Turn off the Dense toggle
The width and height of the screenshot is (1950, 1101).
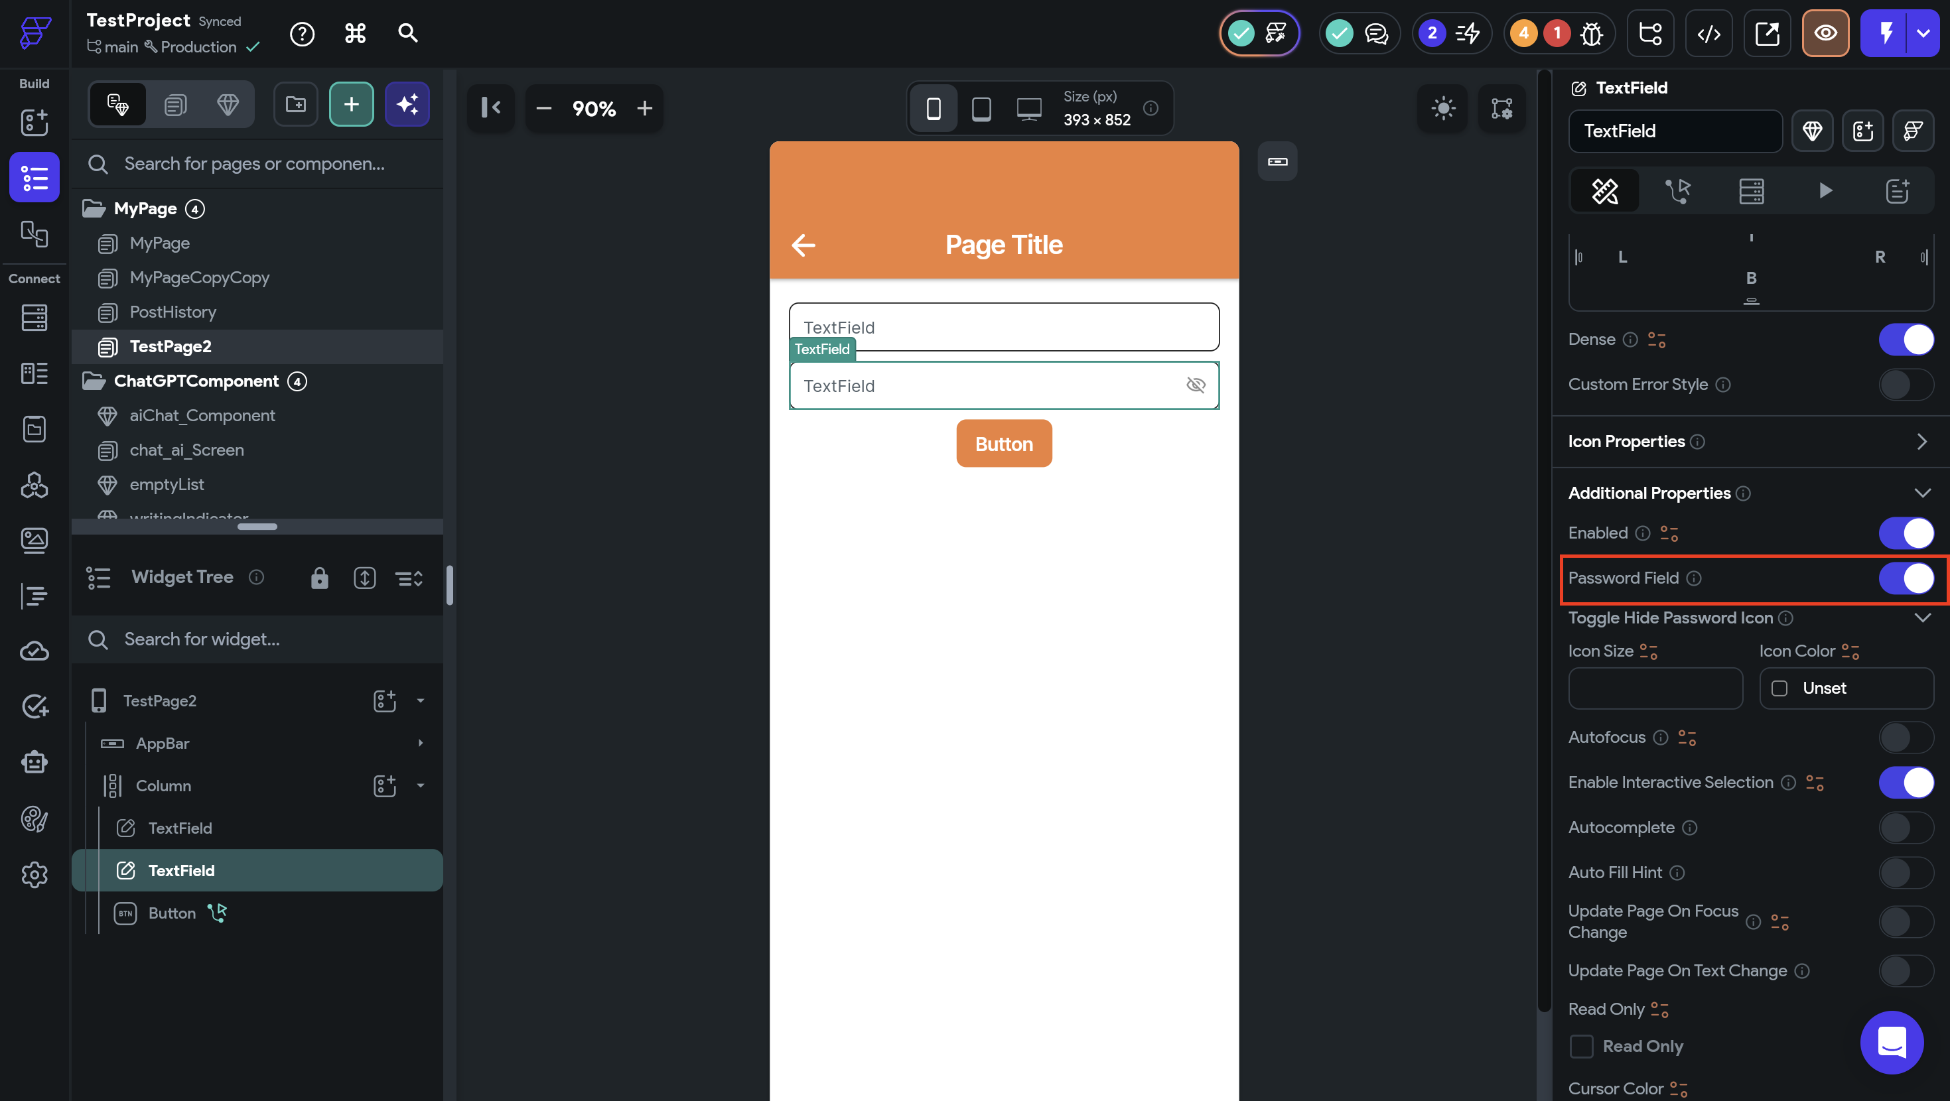pyautogui.click(x=1906, y=340)
